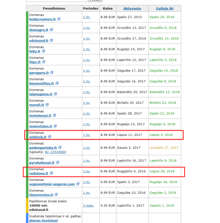This screenshot has width=220, height=223.
Task: Change the 1 m. period for bodycreators.lt
Action: pos(87,17)
